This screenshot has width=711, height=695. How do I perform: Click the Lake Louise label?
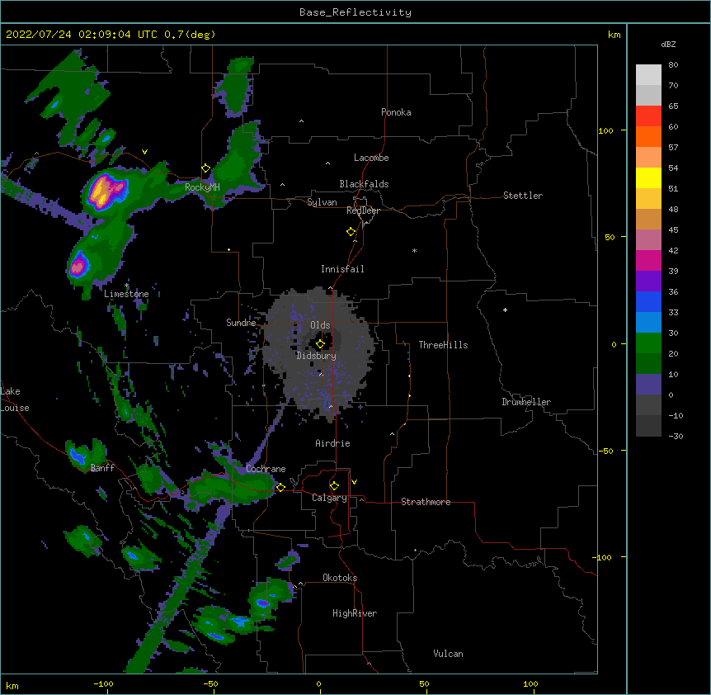(x=15, y=400)
